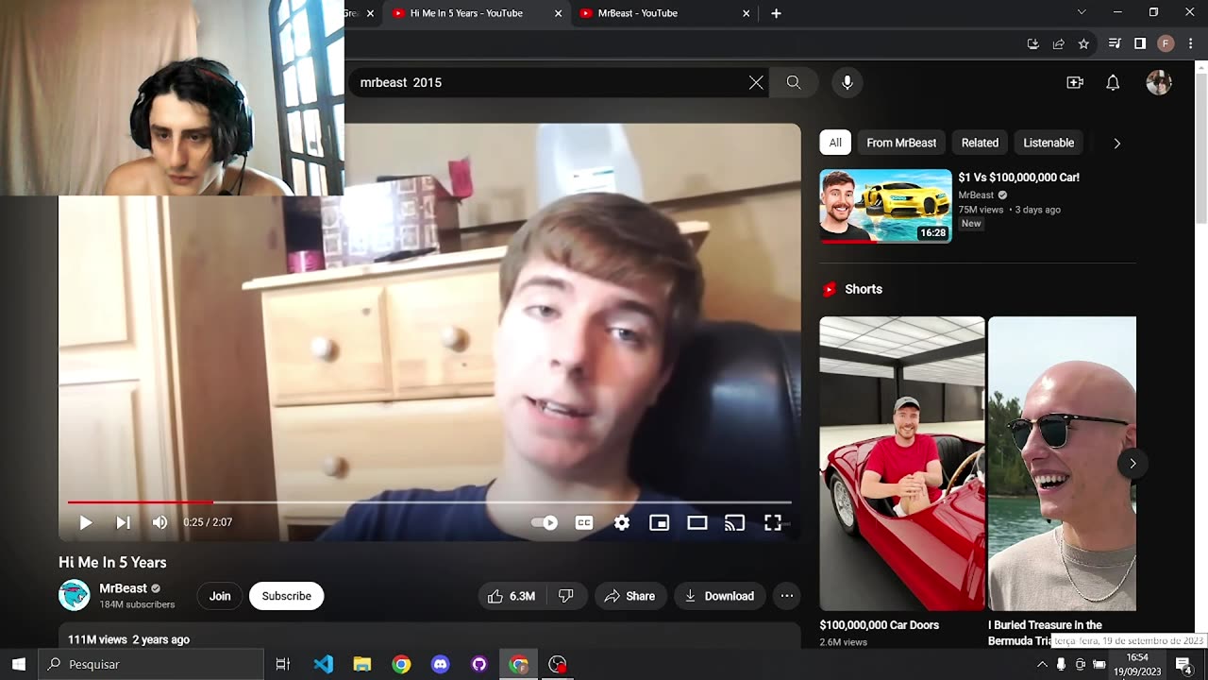
Task: Open the media controls icon in Chrome
Action: pyautogui.click(x=1115, y=43)
